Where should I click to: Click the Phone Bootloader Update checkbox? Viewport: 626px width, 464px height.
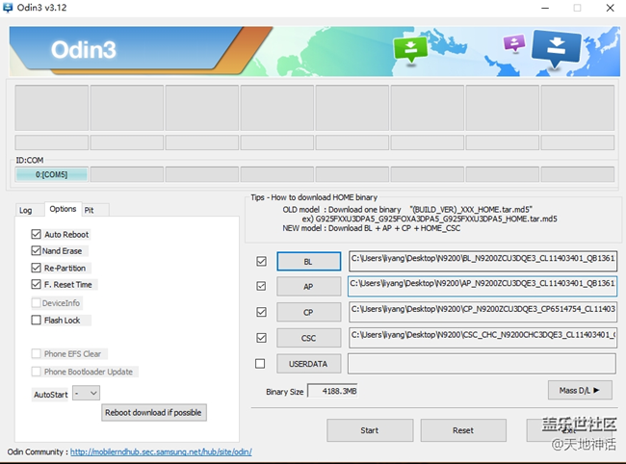(x=36, y=372)
